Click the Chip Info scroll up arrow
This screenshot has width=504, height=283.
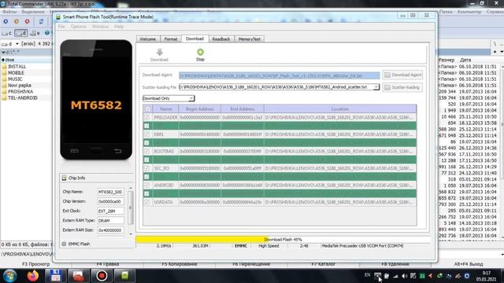(x=131, y=188)
